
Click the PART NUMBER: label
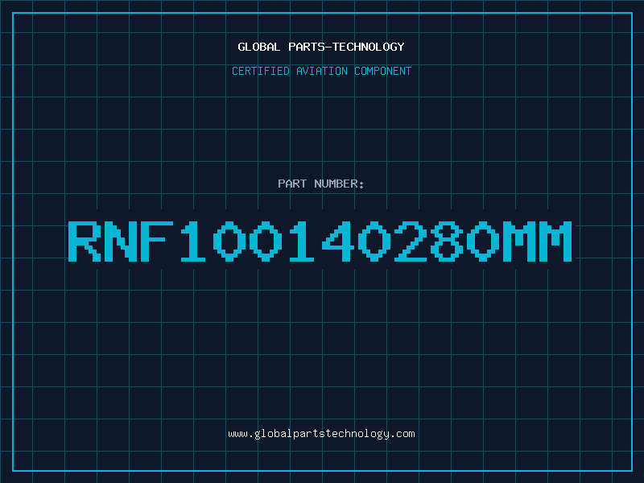[x=321, y=184]
